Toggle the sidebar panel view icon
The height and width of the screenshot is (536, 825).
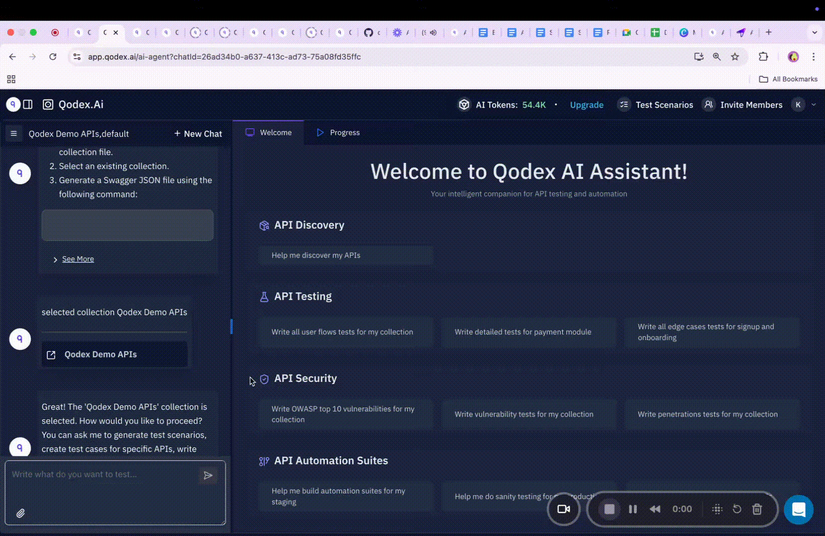[x=28, y=104]
